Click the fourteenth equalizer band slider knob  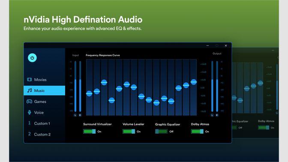click(186, 85)
